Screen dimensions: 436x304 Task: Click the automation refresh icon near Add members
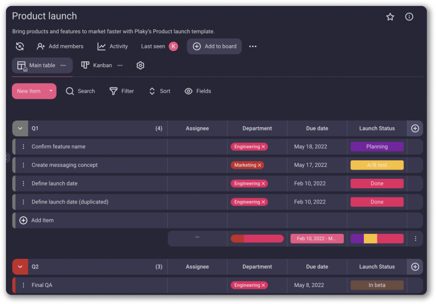pyautogui.click(x=20, y=46)
